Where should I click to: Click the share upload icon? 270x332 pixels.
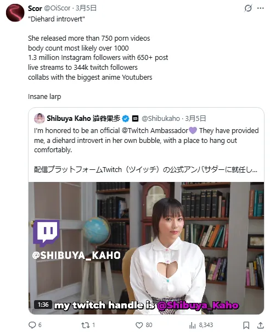pyautogui.click(x=261, y=325)
